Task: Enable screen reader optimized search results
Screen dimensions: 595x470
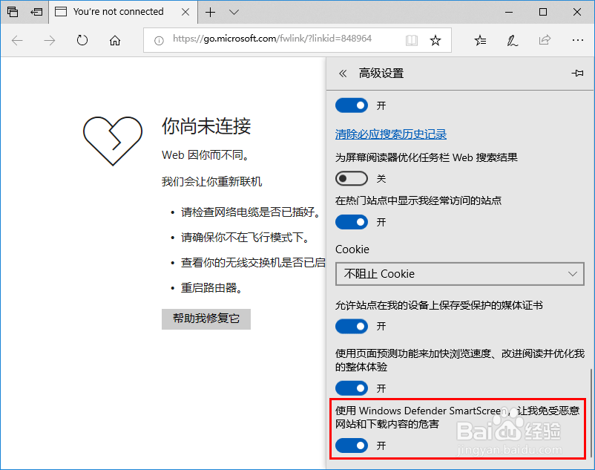Action: (351, 178)
